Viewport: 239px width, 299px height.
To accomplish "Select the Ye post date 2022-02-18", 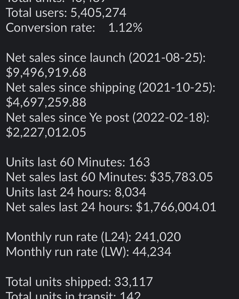I will coord(170,117).
